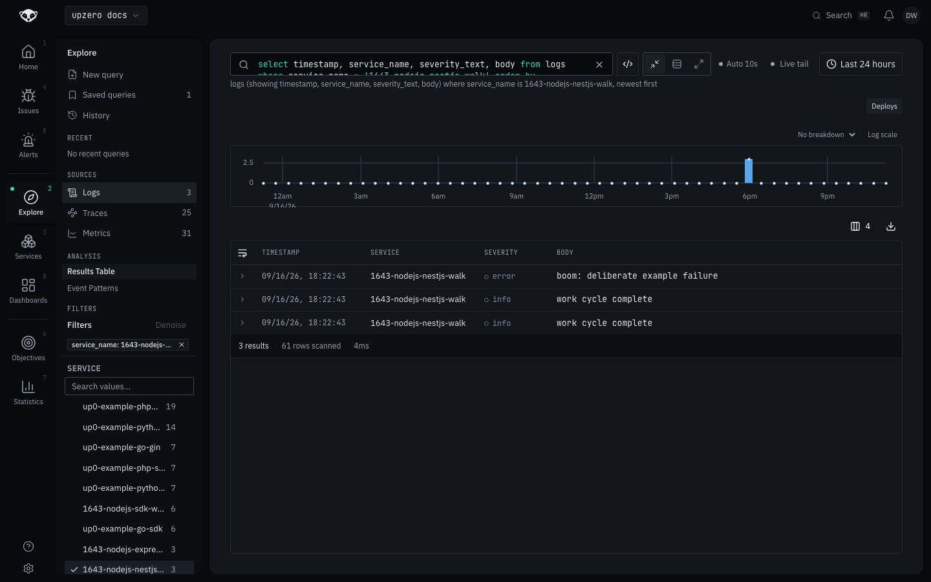The height and width of the screenshot is (582, 931).
Task: Clear the query with the X icon
Action: click(x=599, y=64)
